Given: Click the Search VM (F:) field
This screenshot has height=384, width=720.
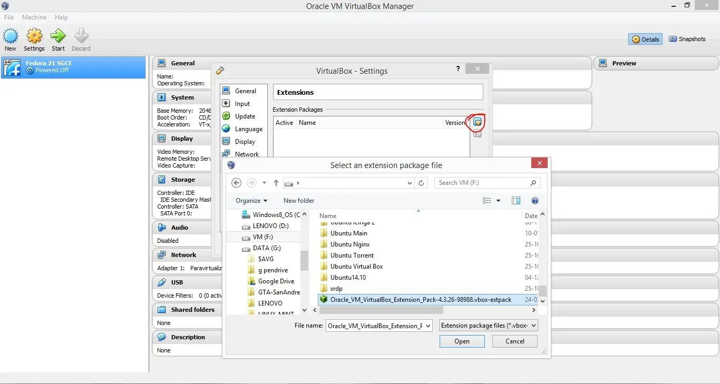Looking at the screenshot, I should click(x=487, y=183).
